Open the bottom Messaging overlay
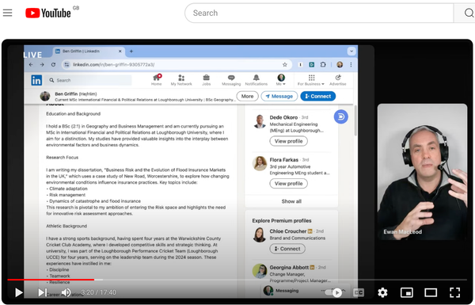 (287, 291)
